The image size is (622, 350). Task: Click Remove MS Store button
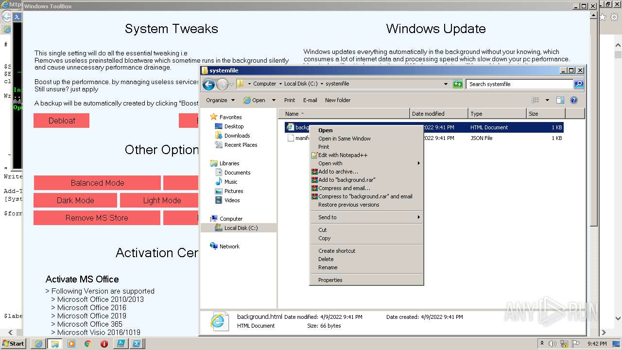tap(97, 218)
